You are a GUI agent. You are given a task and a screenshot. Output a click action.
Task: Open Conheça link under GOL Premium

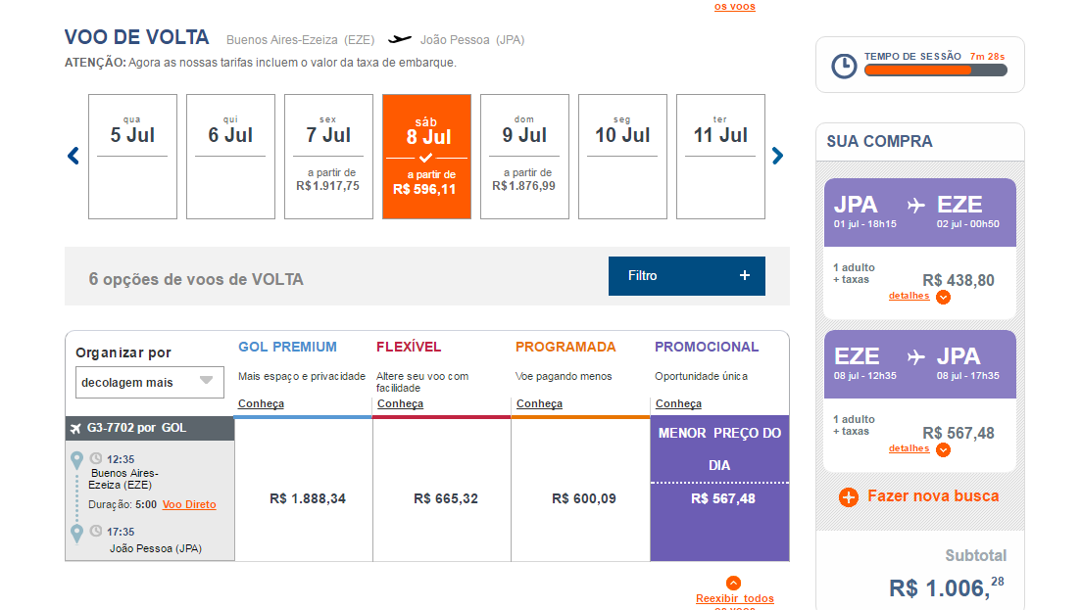coord(262,404)
